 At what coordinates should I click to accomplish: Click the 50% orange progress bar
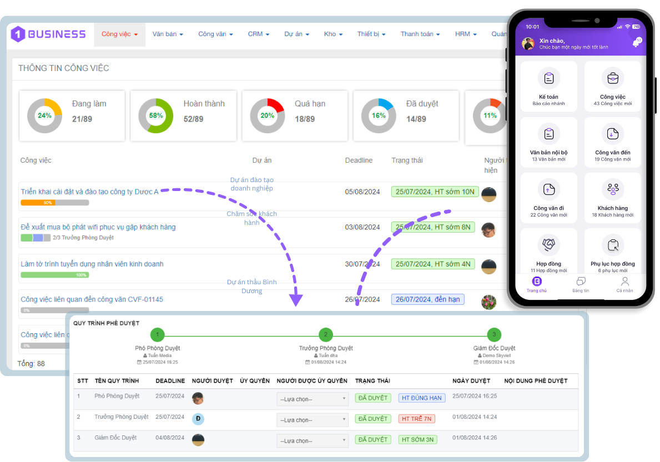55,203
